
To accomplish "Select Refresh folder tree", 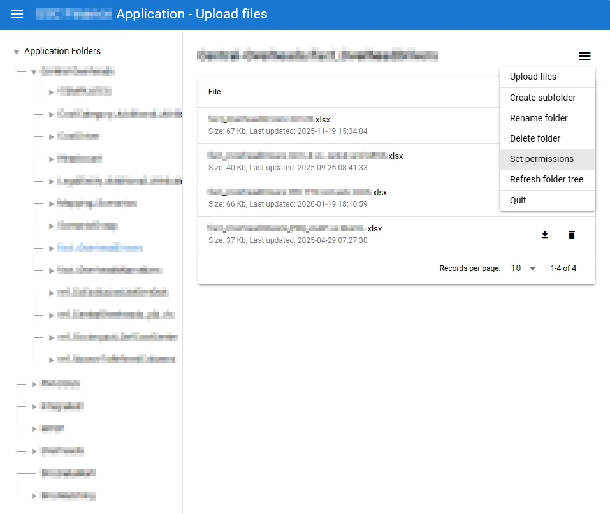I will (x=546, y=179).
